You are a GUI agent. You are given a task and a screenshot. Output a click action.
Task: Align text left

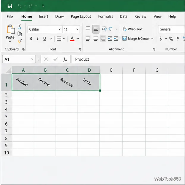click(x=88, y=39)
